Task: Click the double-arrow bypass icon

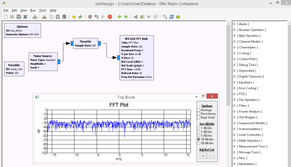Action: 149,17
